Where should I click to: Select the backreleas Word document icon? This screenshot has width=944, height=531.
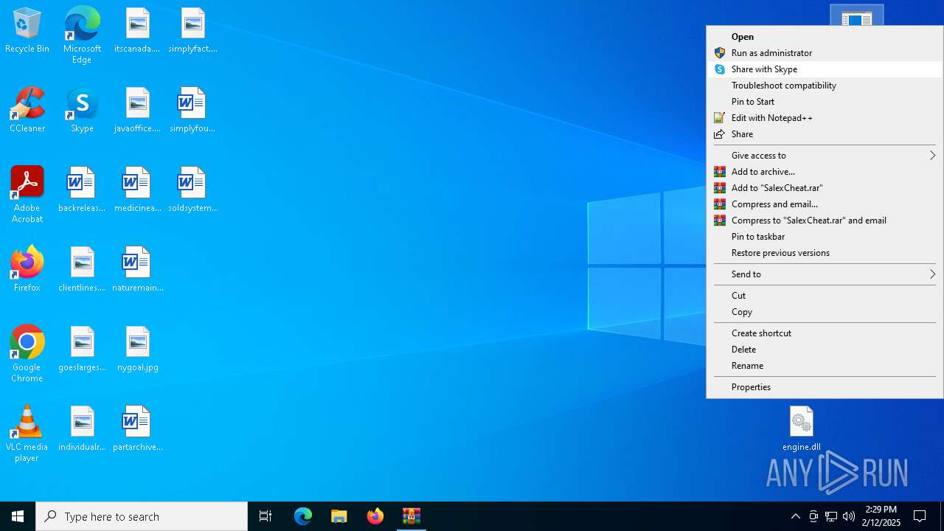point(82,190)
